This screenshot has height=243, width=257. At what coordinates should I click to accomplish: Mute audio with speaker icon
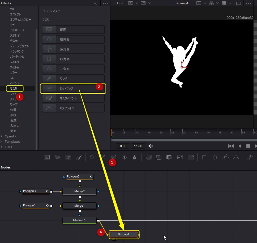[151, 146]
